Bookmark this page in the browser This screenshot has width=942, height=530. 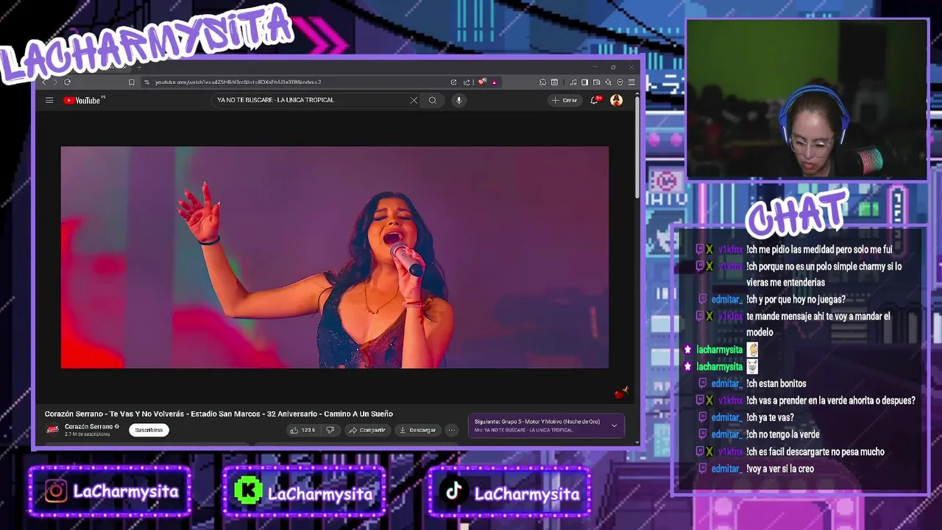(132, 82)
